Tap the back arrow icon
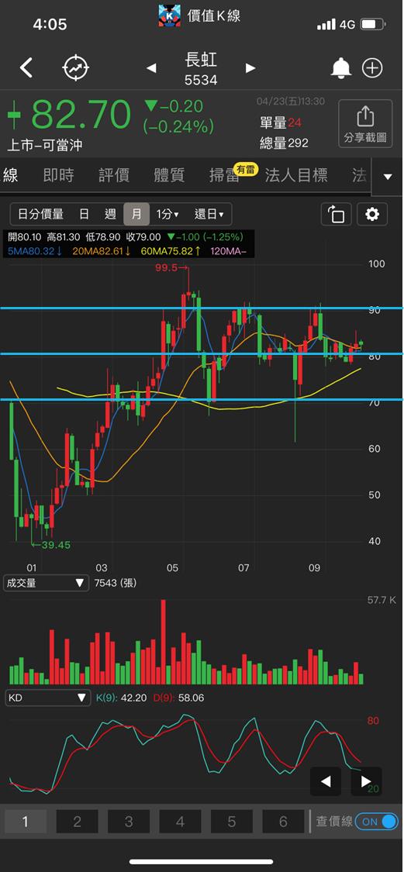Image resolution: width=404 pixels, height=872 pixels. coord(26,68)
